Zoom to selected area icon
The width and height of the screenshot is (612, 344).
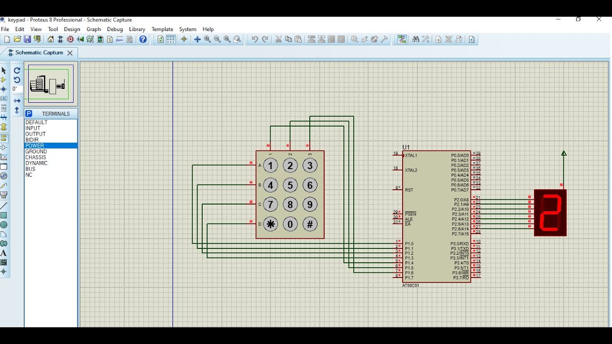(237, 39)
